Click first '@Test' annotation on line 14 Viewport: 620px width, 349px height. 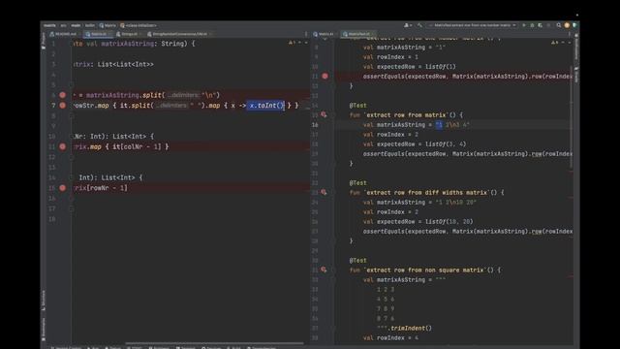tap(357, 106)
